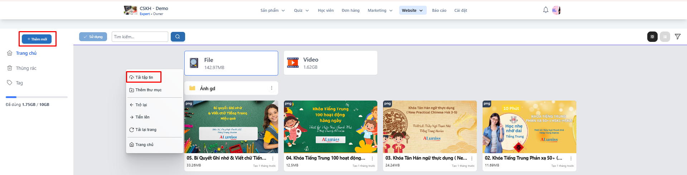
Task: Open thumbnail of 05. Bí Quyết Ghi nhớ
Action: coord(231,127)
